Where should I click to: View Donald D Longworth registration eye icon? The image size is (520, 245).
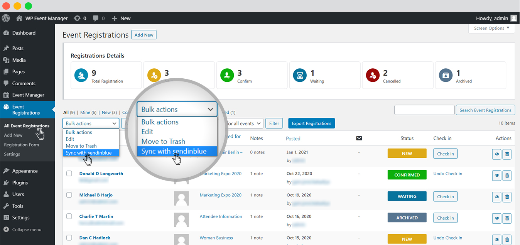click(x=497, y=176)
